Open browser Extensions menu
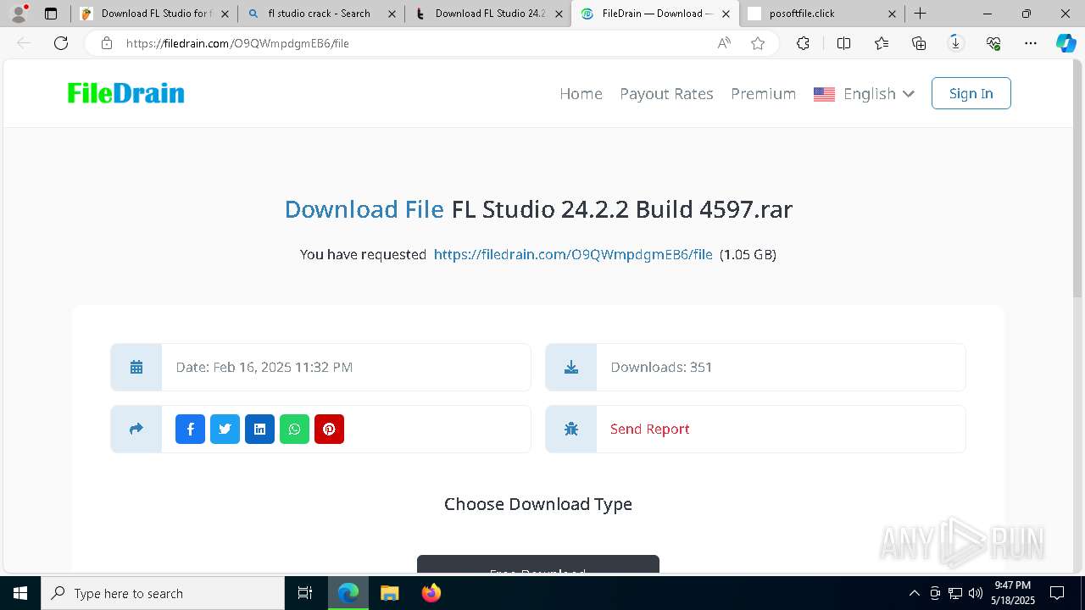 point(803,43)
